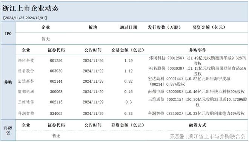This screenshot has width=249, height=142.
Task: Click the IPO section label
Action: (8, 34)
